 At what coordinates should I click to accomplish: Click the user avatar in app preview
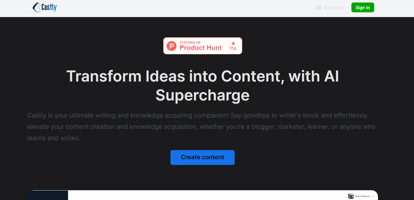tap(351, 196)
